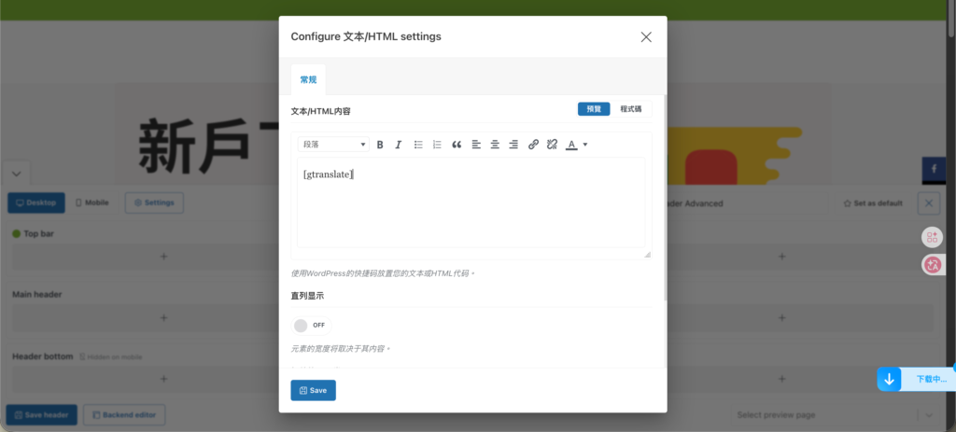
Task: Add element to Main header left column
Action: click(x=163, y=317)
